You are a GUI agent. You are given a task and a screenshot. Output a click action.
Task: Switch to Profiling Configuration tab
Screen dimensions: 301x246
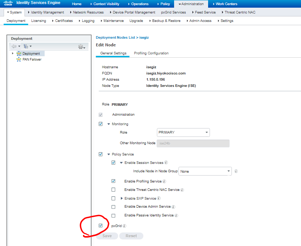tap(151, 53)
